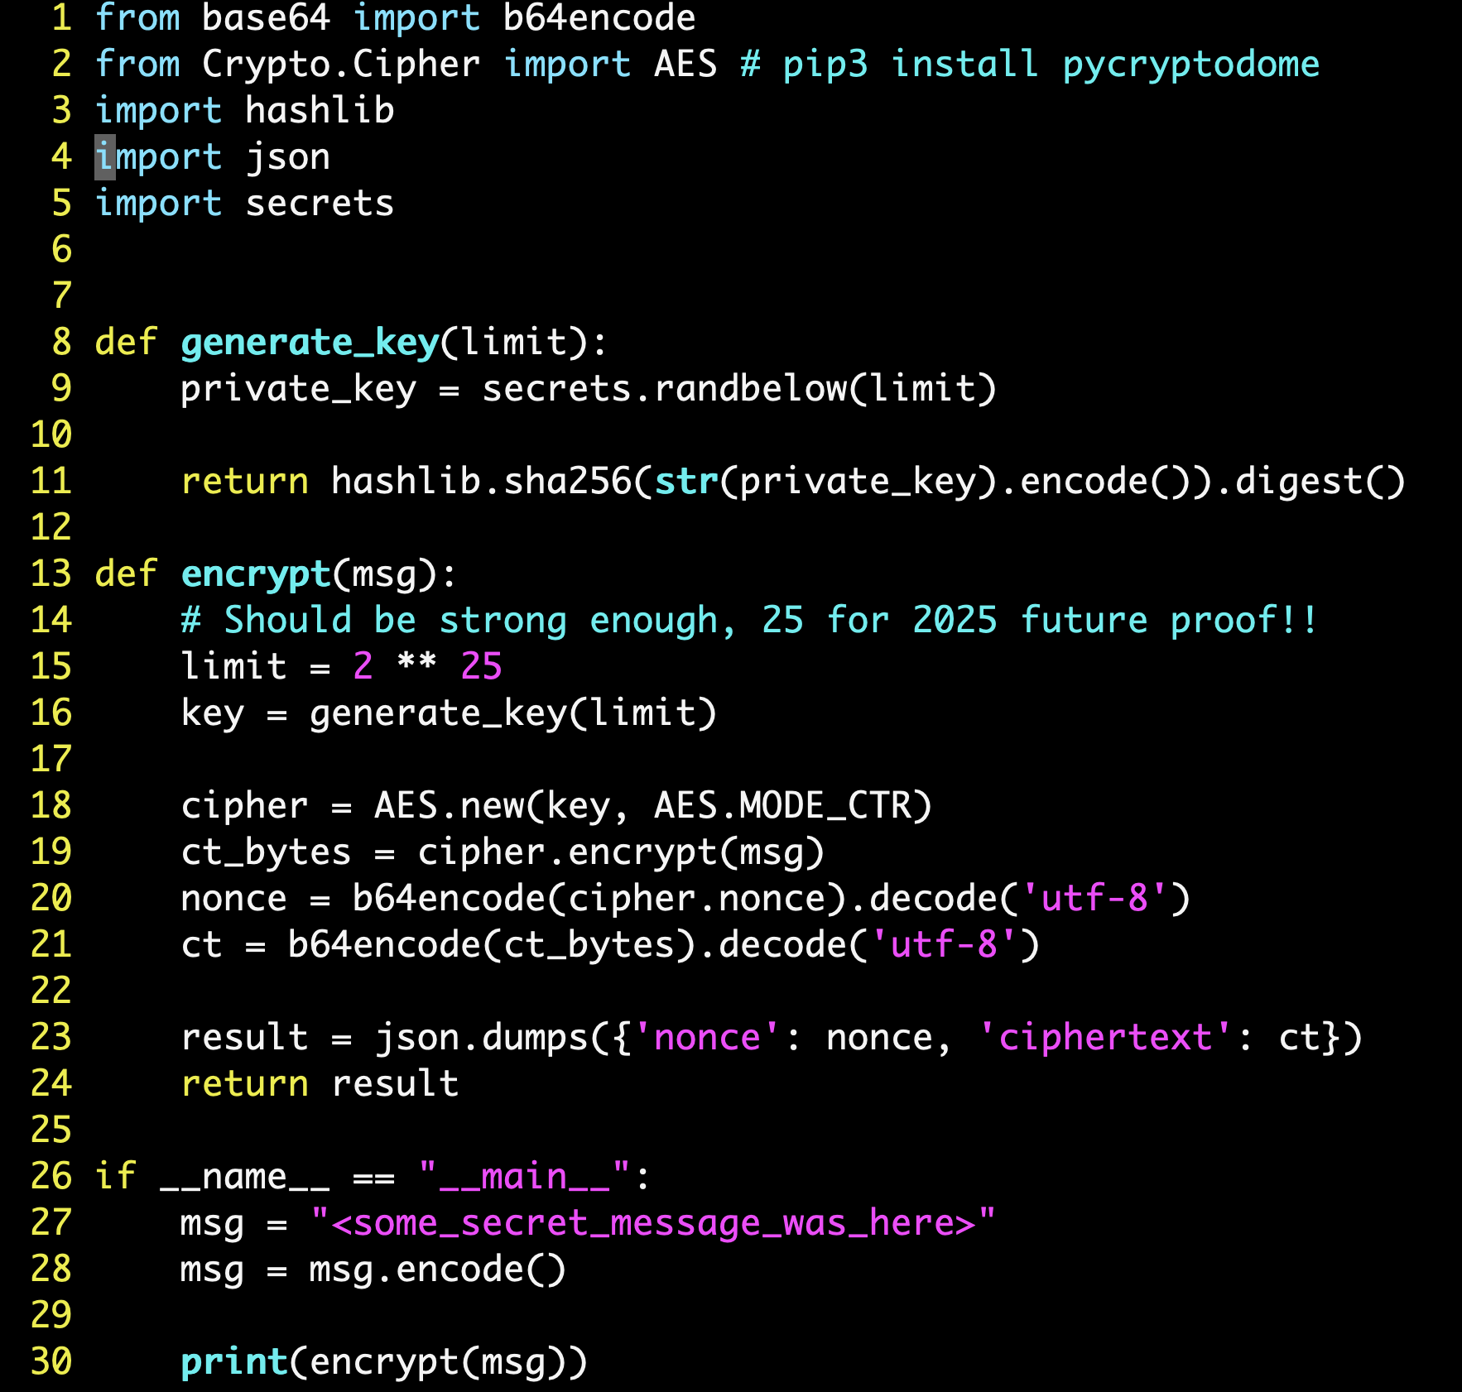The width and height of the screenshot is (1462, 1392).
Task: Click 'secrets.randbelow(limit)' on line 9
Action: tap(739, 389)
